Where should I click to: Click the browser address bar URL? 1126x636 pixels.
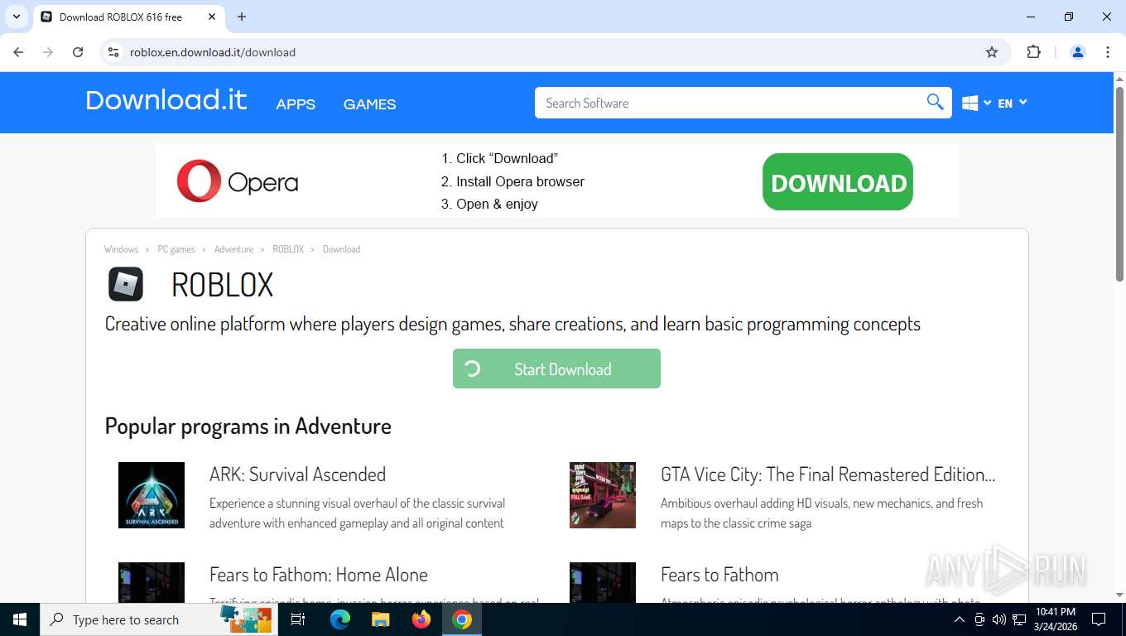(213, 52)
